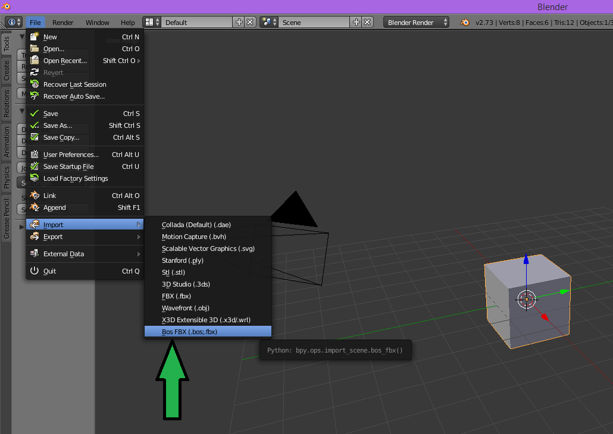Click the Import submenu arrow
The width and height of the screenshot is (613, 434).
click(139, 225)
